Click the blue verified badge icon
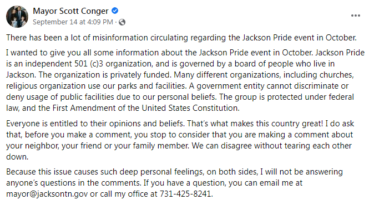 pos(115,11)
